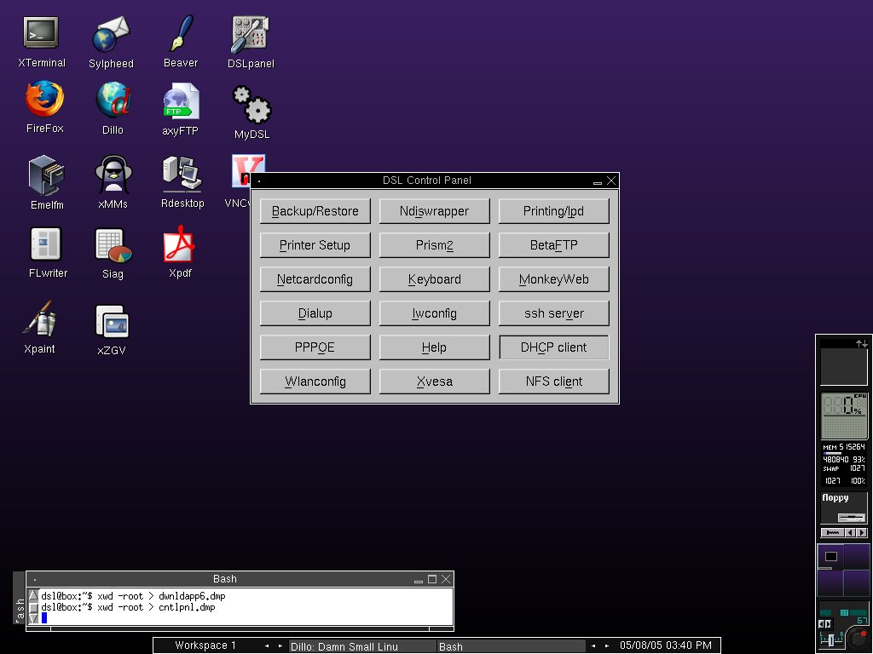The height and width of the screenshot is (654, 873).
Task: Maximize the Bash window
Action: pos(432,579)
